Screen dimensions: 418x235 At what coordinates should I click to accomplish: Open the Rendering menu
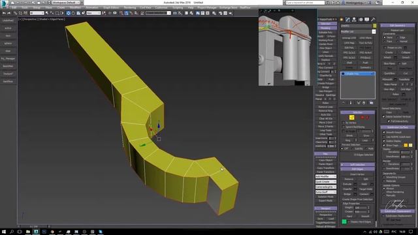point(130,8)
